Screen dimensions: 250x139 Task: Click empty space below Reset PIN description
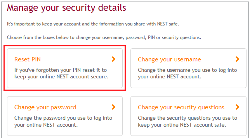(65, 83)
